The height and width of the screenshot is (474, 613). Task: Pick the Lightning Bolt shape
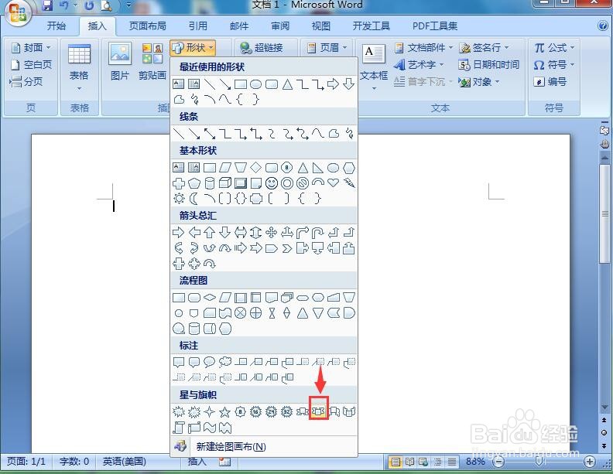[349, 182]
